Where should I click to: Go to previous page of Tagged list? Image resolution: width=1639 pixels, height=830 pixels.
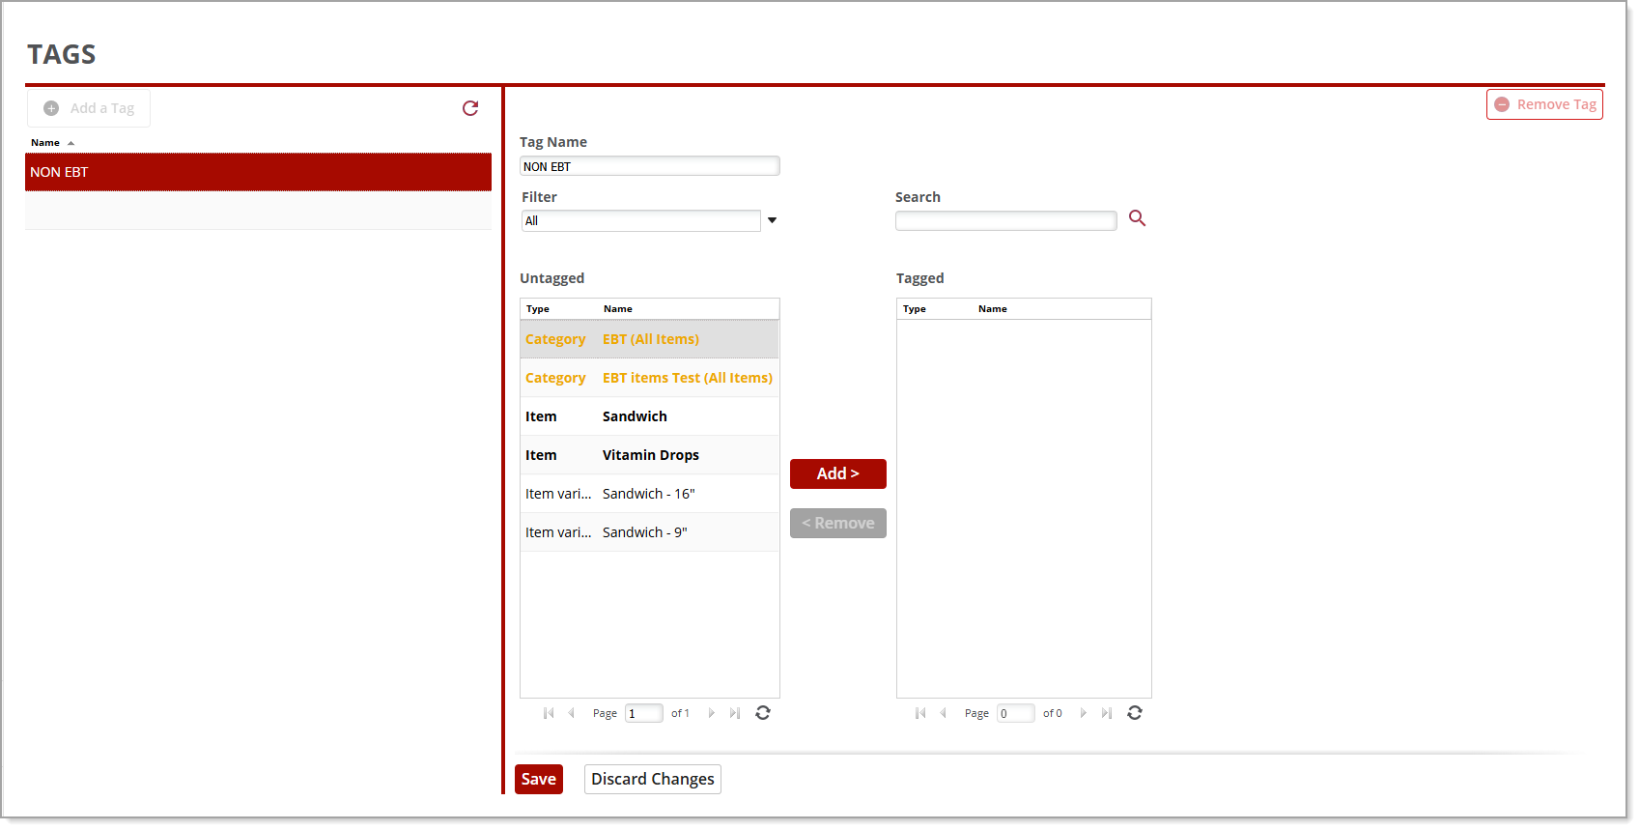coord(943,713)
